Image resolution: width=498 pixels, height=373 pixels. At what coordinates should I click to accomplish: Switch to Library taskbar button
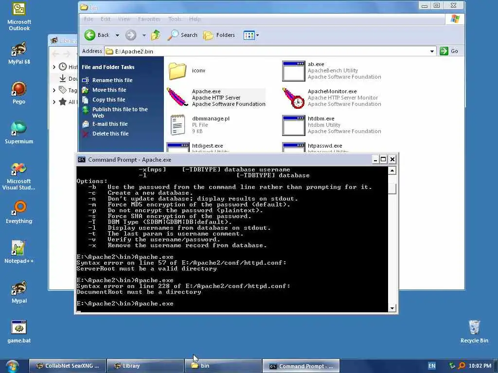(145, 366)
